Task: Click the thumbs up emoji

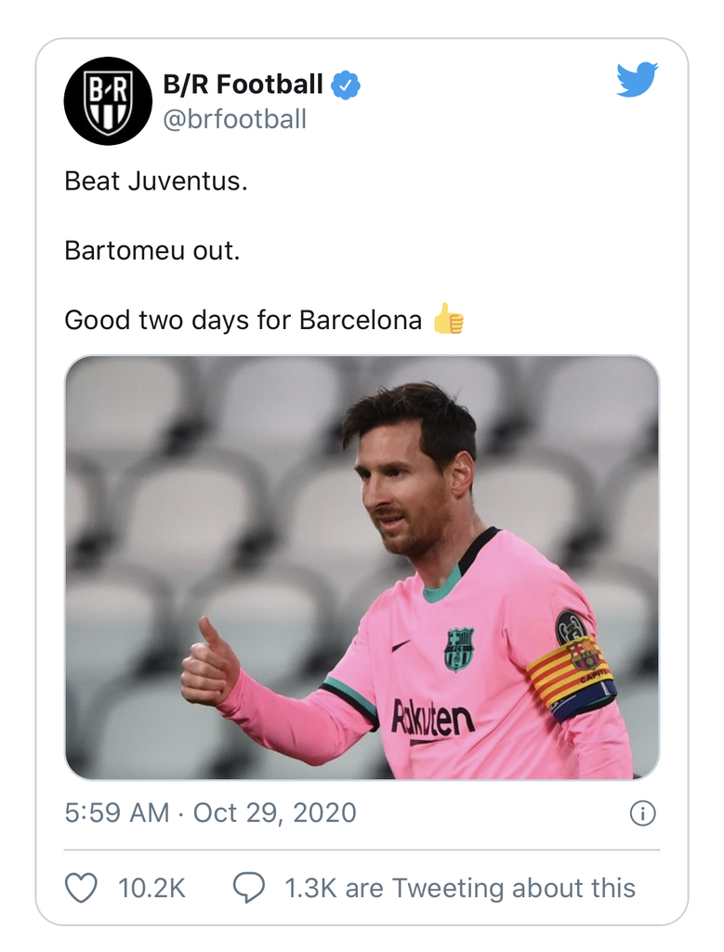Action: (449, 319)
